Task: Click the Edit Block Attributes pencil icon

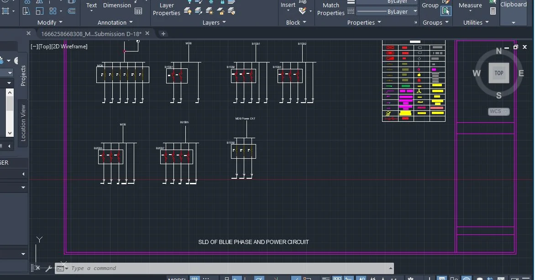Action: pos(303,11)
